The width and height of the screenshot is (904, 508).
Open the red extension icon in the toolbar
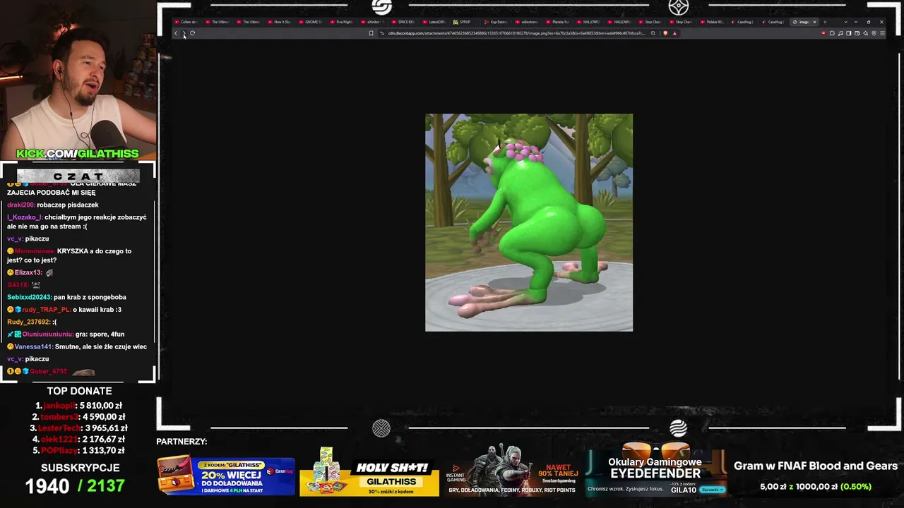[x=823, y=33]
